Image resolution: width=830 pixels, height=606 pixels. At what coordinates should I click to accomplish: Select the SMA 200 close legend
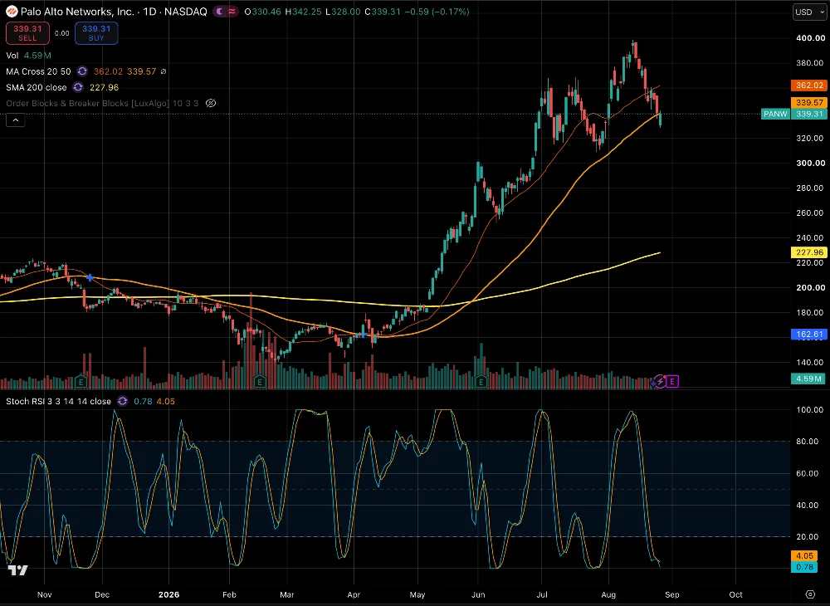(37, 87)
